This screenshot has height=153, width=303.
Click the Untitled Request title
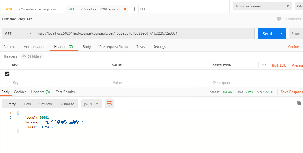point(17,19)
